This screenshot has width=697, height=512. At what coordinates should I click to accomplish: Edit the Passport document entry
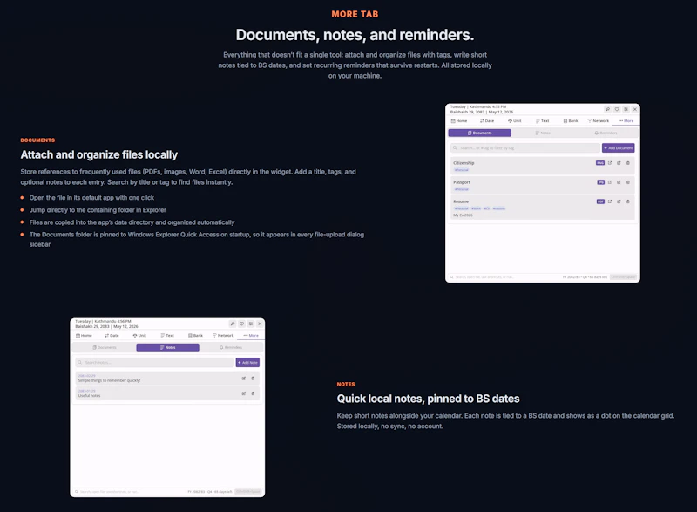619,182
